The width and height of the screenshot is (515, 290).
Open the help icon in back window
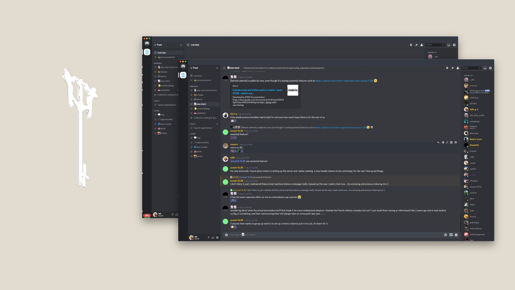coord(454,45)
